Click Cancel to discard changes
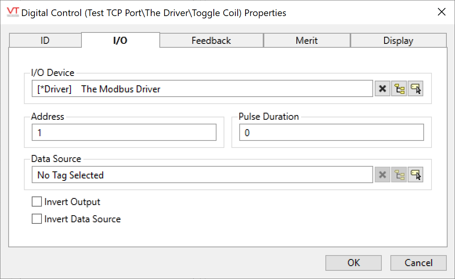The height and width of the screenshot is (279, 455). pos(418,263)
